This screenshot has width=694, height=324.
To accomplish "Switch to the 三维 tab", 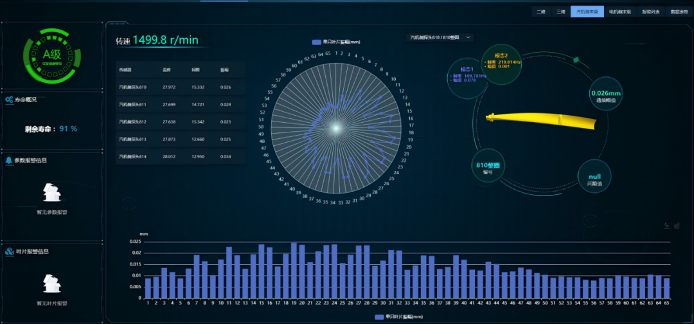I will 560,12.
